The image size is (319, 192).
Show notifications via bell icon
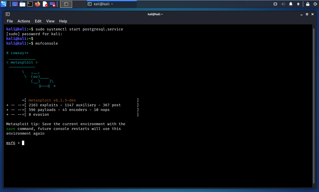click(291, 4)
